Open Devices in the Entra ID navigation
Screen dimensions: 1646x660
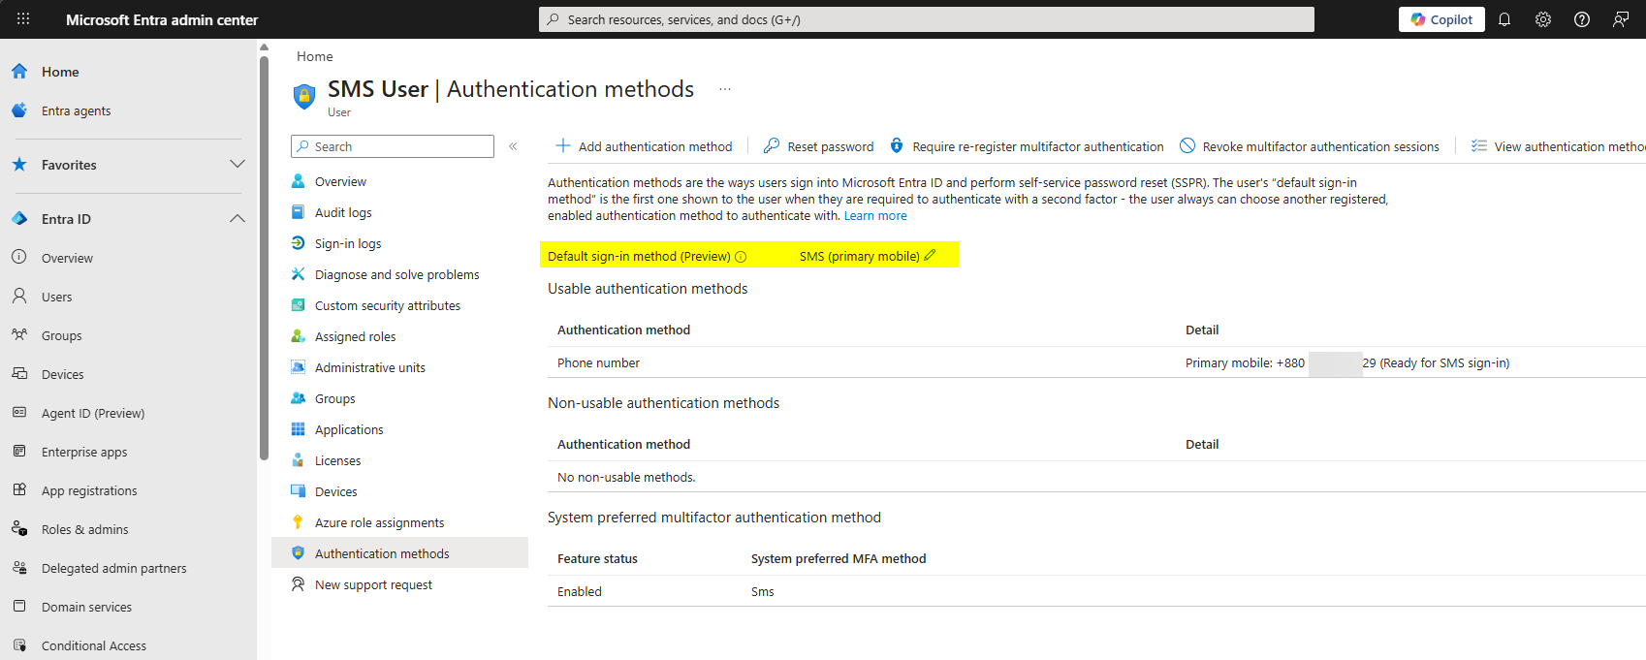click(62, 374)
